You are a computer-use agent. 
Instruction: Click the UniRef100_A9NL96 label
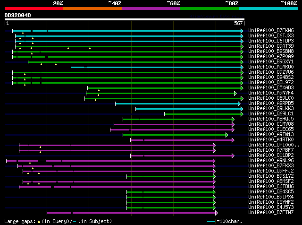[271, 161]
